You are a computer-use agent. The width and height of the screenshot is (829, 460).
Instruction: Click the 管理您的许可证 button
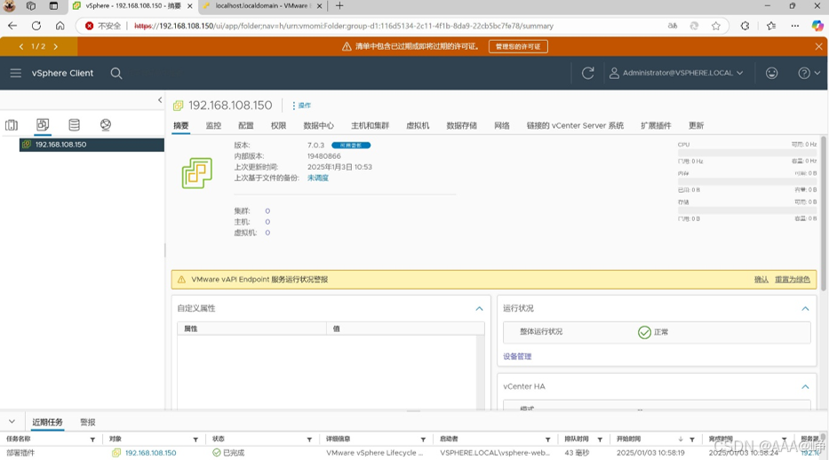[x=518, y=46]
